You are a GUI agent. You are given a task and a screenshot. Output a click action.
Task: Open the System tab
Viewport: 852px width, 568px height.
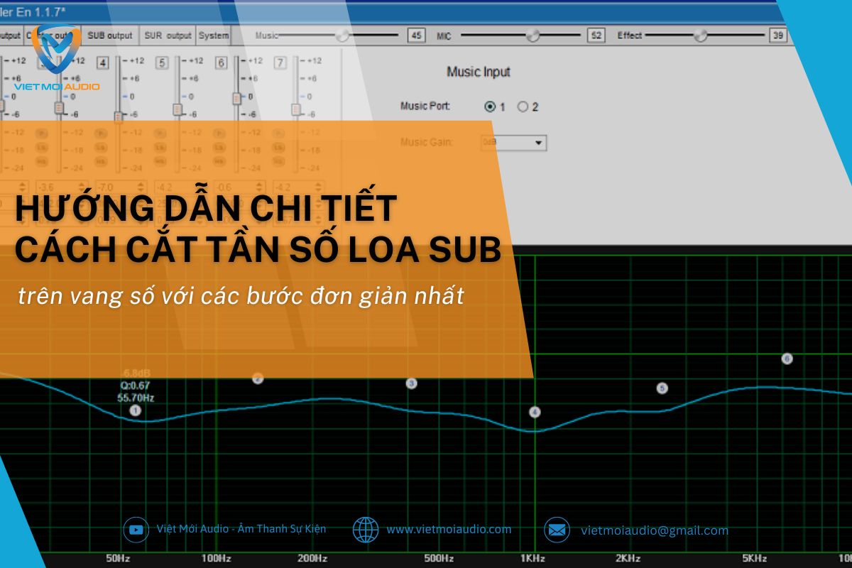click(213, 35)
